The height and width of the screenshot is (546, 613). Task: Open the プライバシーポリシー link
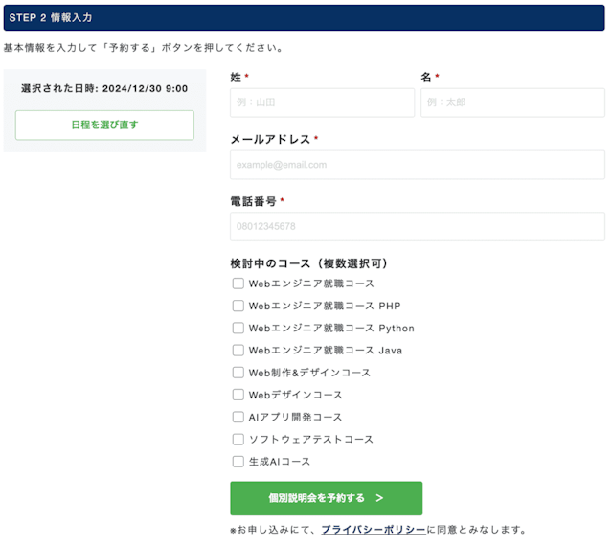(374, 530)
